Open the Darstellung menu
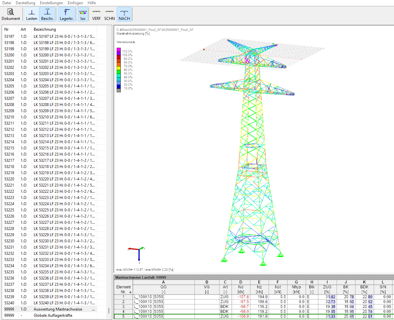 26,3
